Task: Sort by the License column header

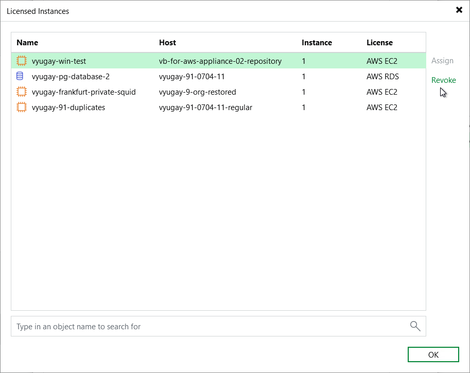Action: pos(379,43)
